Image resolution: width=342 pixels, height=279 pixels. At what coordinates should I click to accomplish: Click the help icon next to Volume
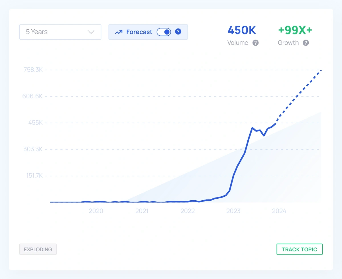pos(256,43)
